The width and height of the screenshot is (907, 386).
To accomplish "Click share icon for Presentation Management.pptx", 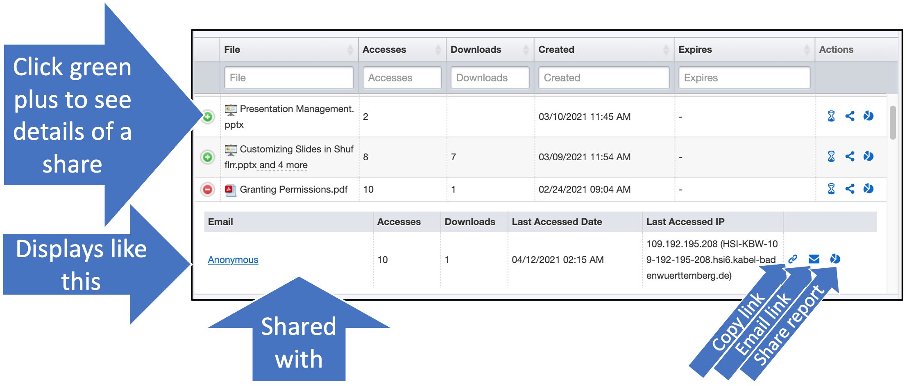I will tap(850, 116).
